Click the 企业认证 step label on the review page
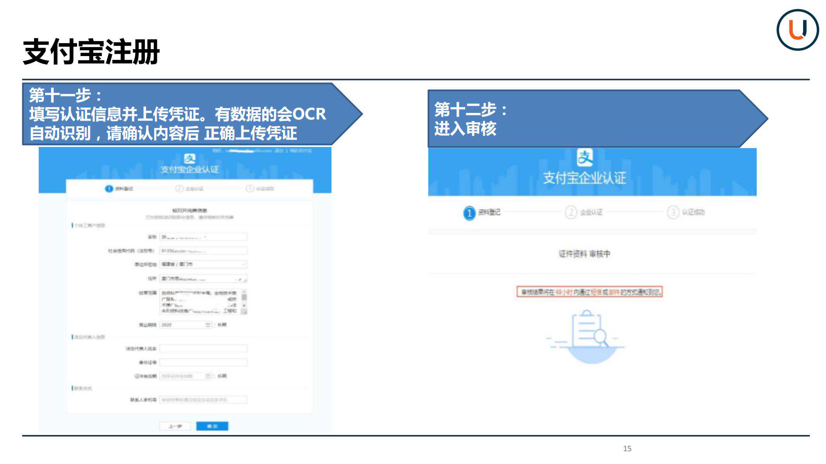Viewport: 826px width, 464px height. tap(591, 212)
